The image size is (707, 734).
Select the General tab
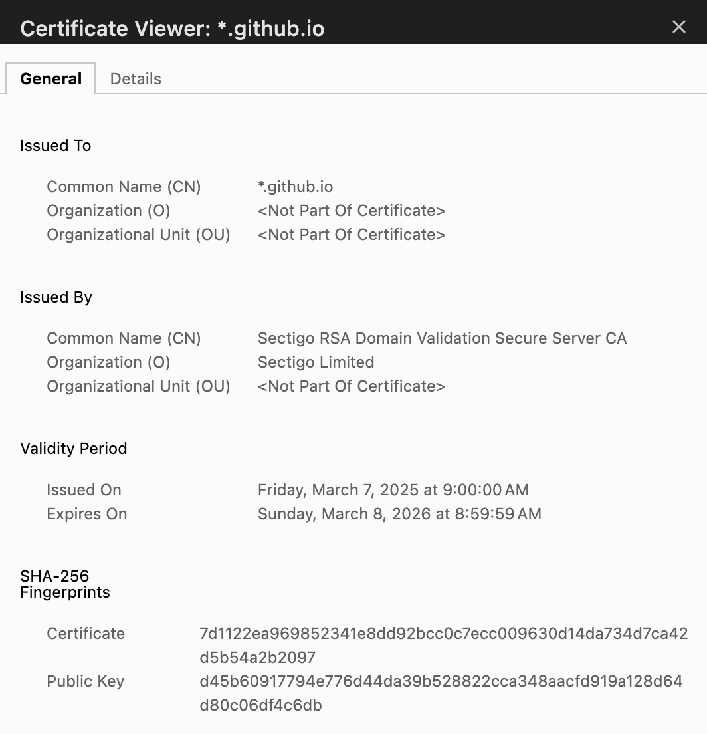coord(50,78)
